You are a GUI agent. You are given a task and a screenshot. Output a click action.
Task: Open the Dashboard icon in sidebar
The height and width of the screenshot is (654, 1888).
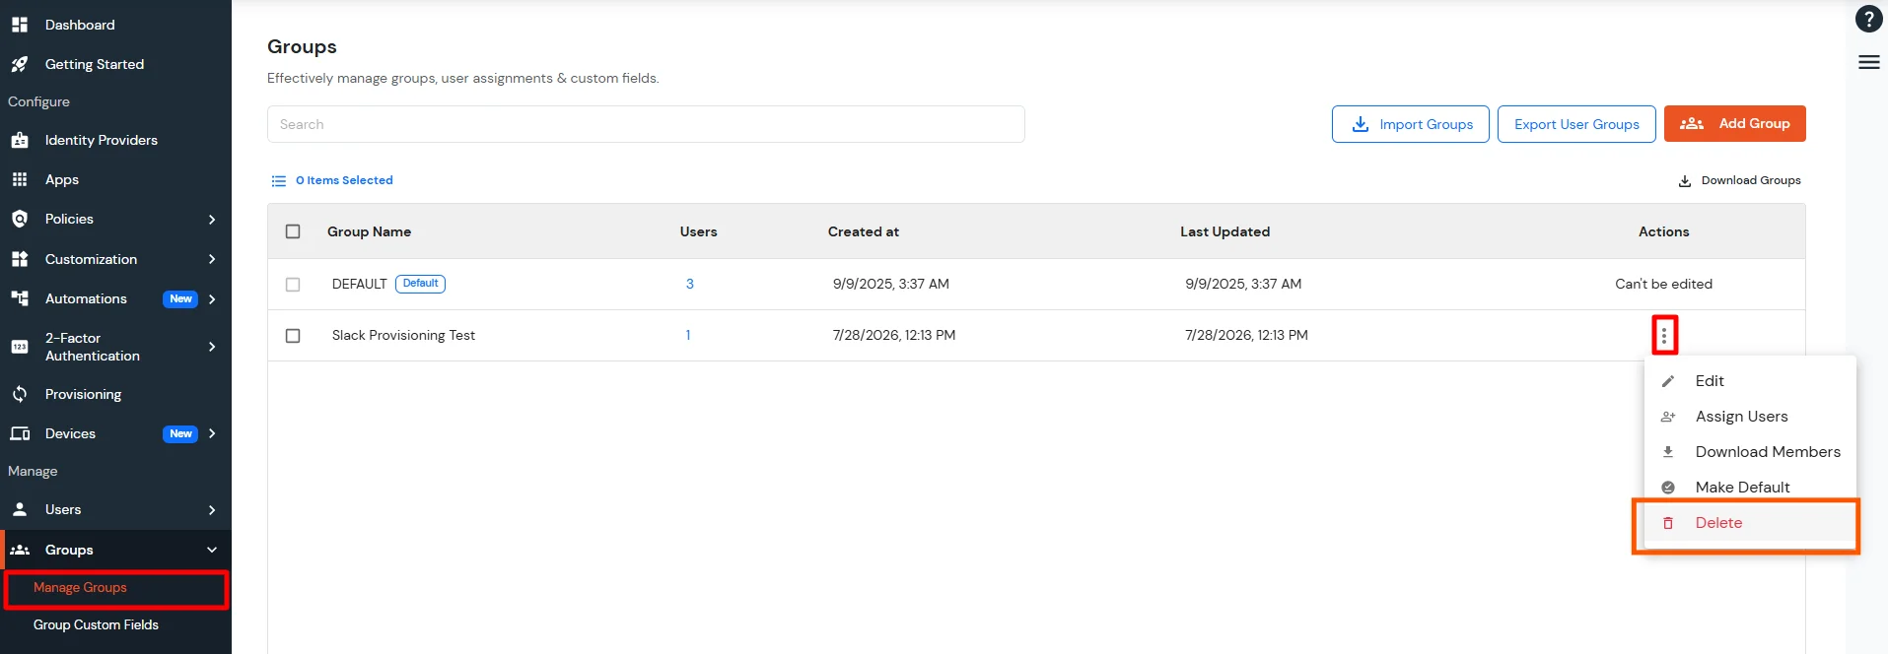(20, 25)
